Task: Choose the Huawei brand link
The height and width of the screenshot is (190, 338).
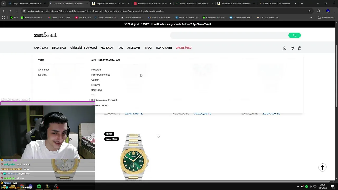Action: click(96, 85)
